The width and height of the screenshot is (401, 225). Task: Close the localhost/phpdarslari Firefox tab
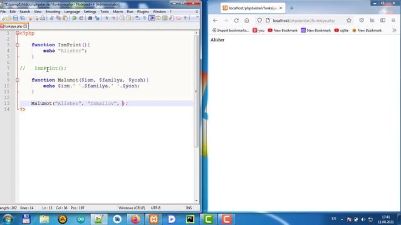tap(281, 8)
